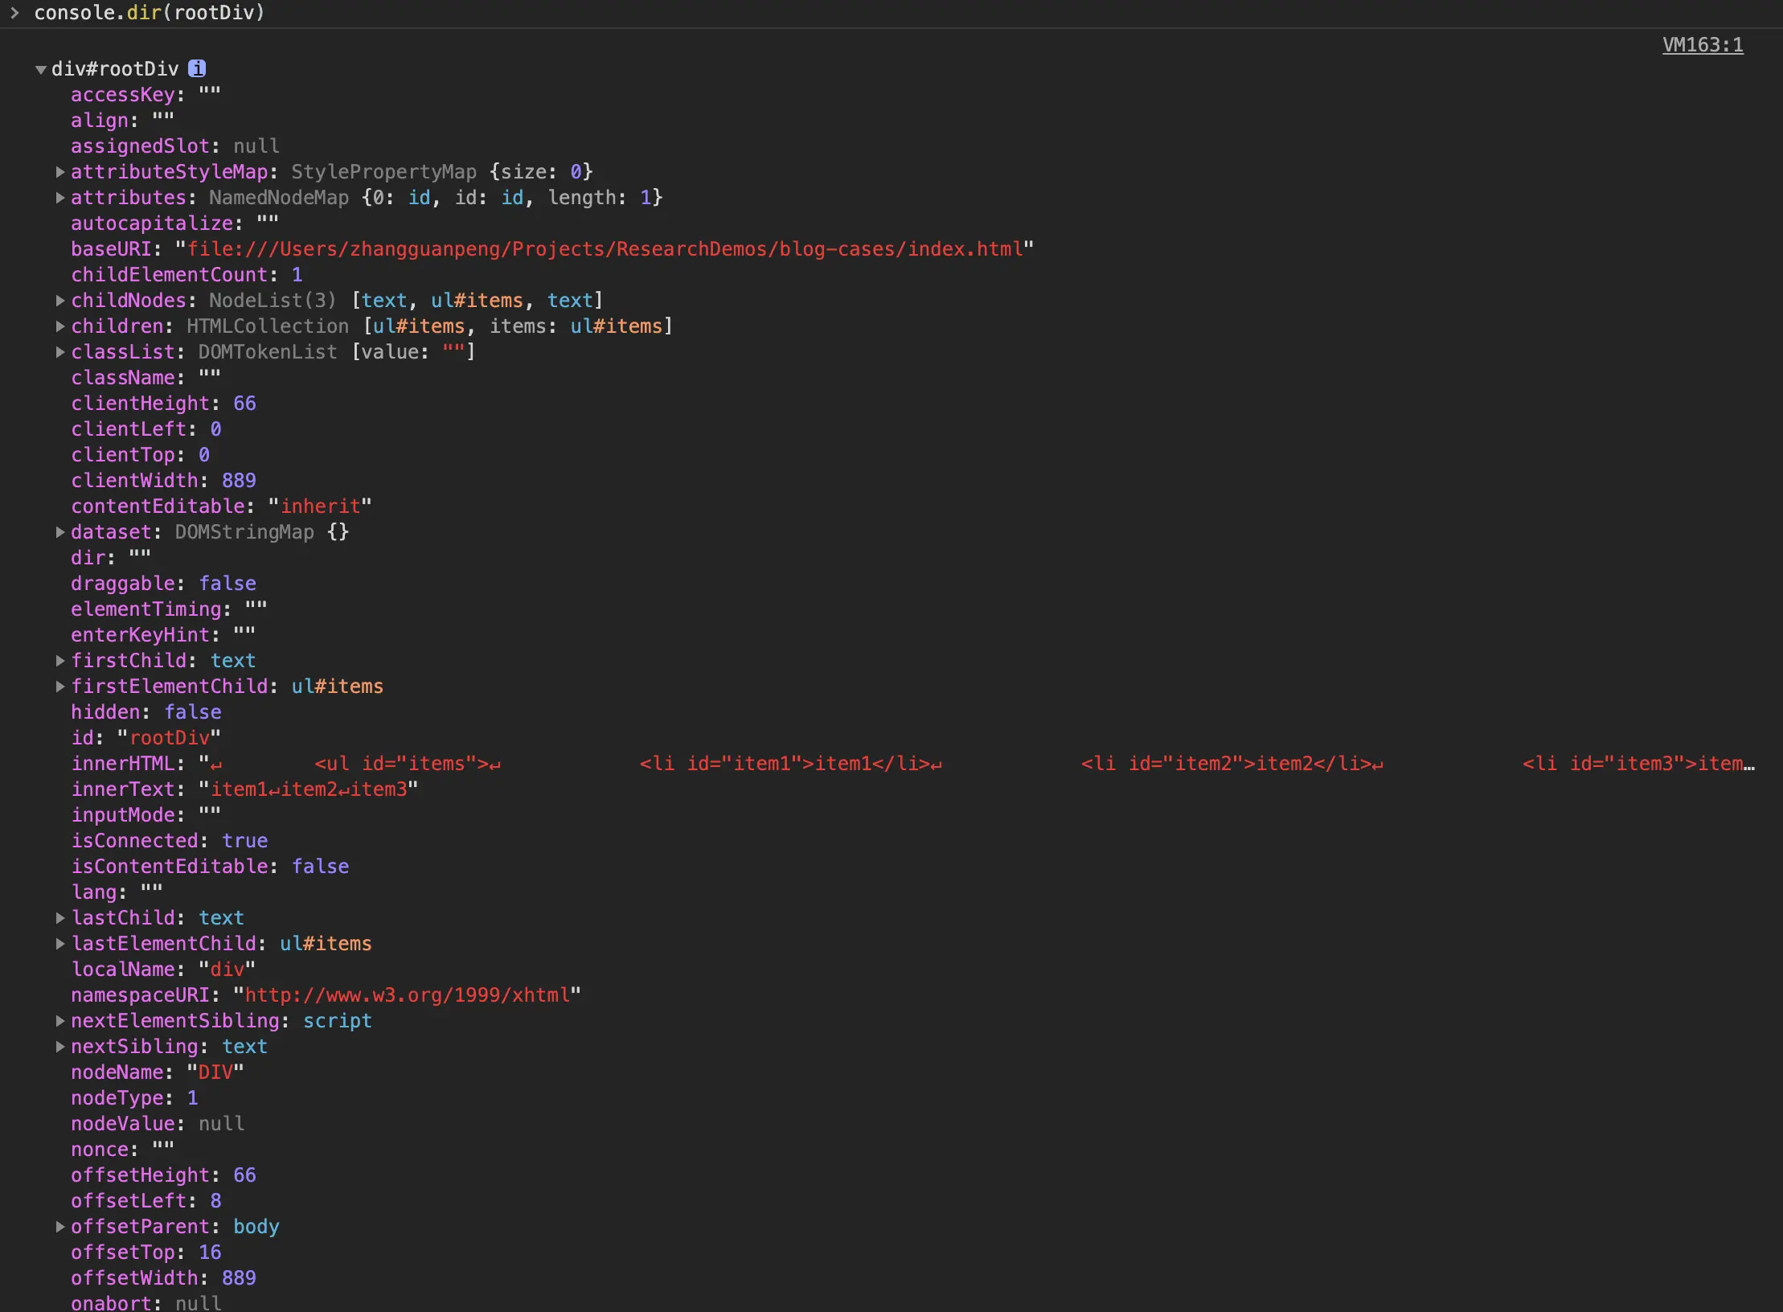Expand the attributes NamedNodeMap entry
The width and height of the screenshot is (1783, 1312).
pyautogui.click(x=59, y=197)
